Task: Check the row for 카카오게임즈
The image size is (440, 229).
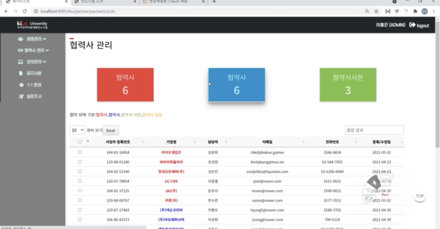Action: tap(80, 152)
